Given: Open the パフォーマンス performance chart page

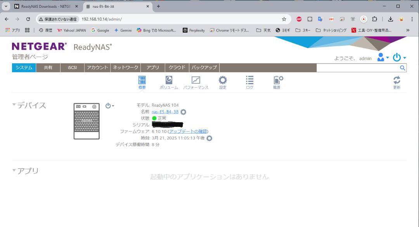Looking at the screenshot, I should tap(196, 82).
